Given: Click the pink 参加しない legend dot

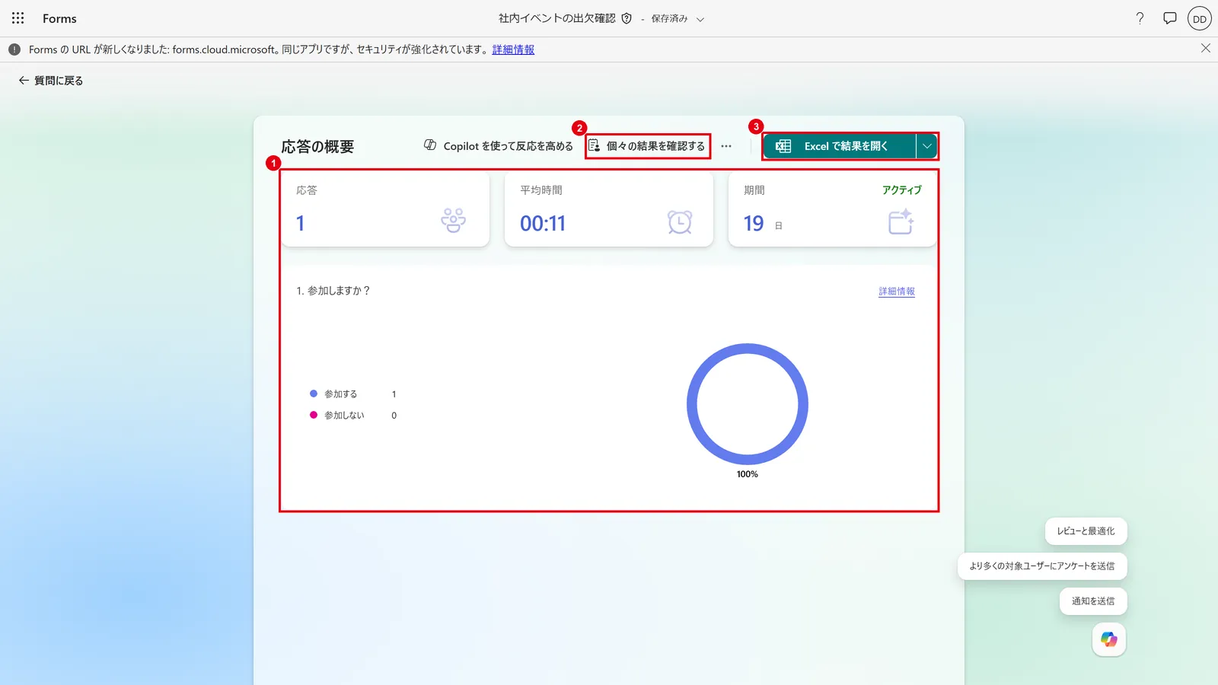Looking at the screenshot, I should click(x=314, y=415).
